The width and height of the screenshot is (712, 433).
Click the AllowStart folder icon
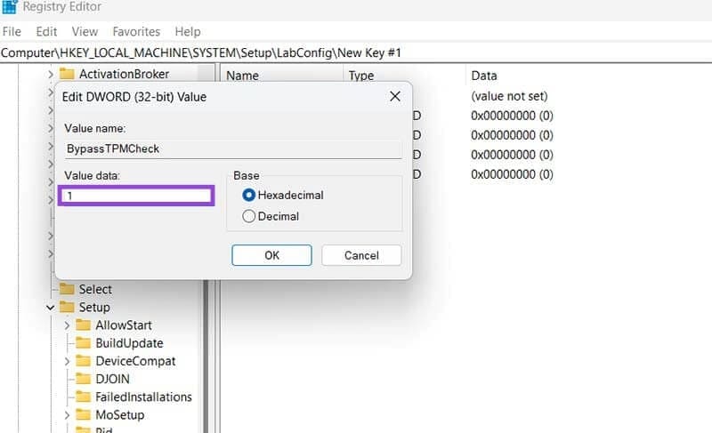pos(83,325)
